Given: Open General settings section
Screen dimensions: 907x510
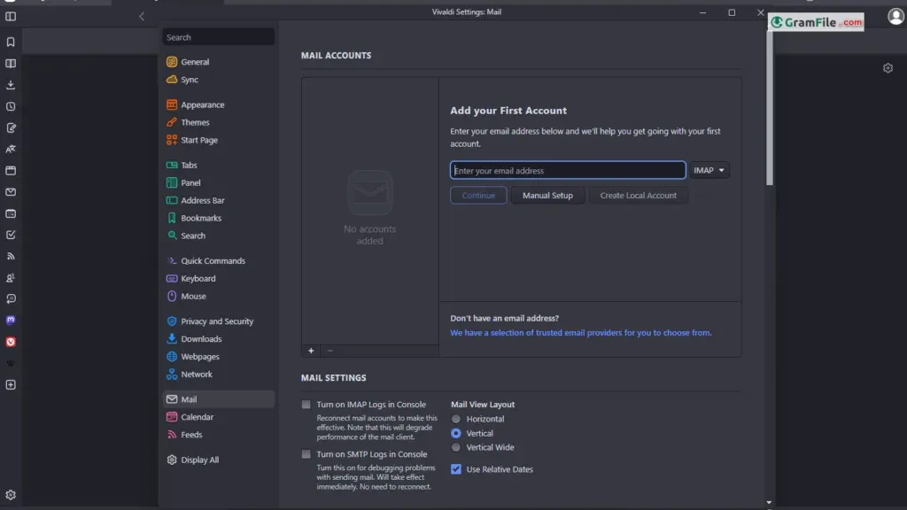Looking at the screenshot, I should coord(218,62).
